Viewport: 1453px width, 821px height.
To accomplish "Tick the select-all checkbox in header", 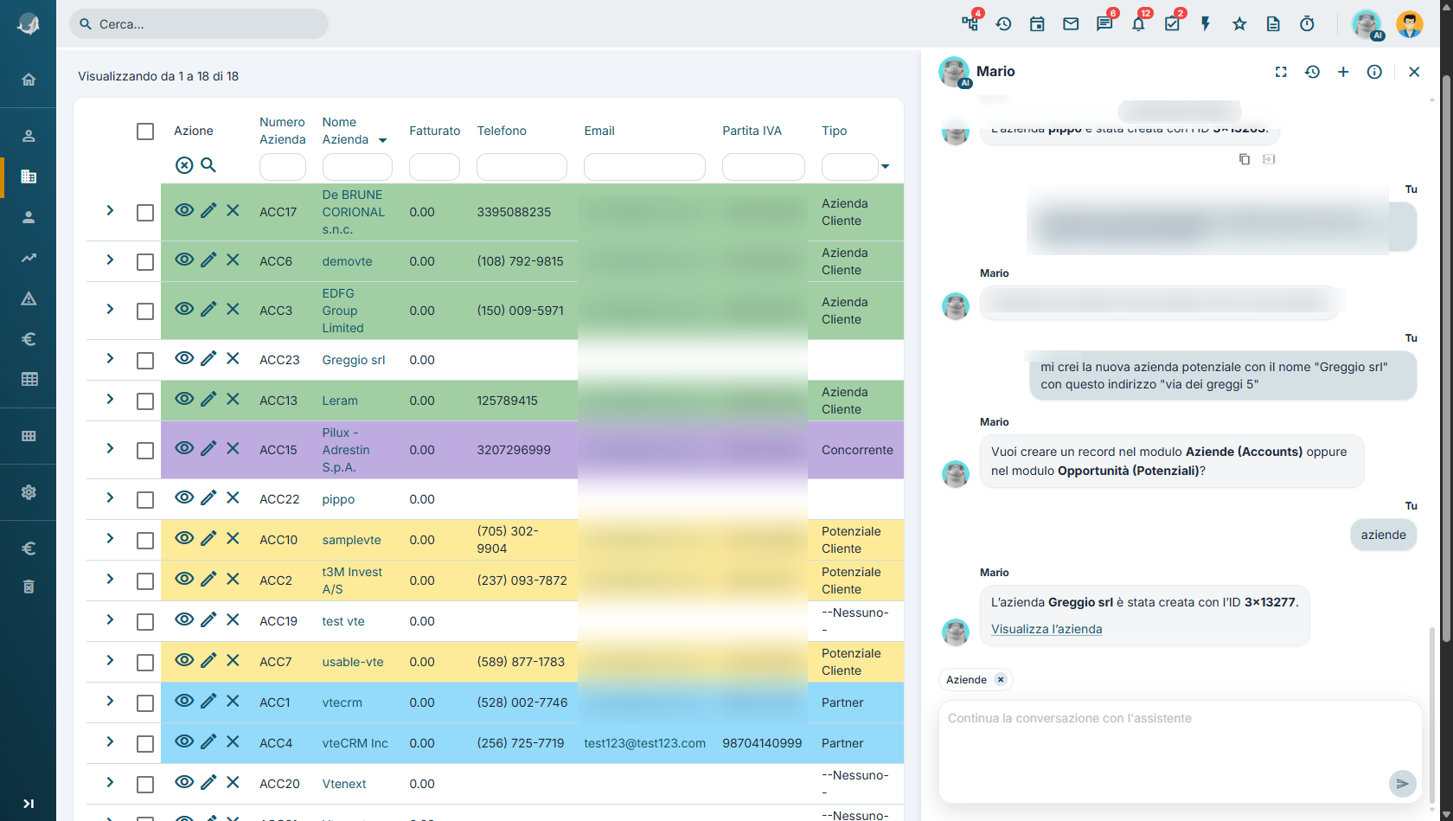I will pos(145,131).
